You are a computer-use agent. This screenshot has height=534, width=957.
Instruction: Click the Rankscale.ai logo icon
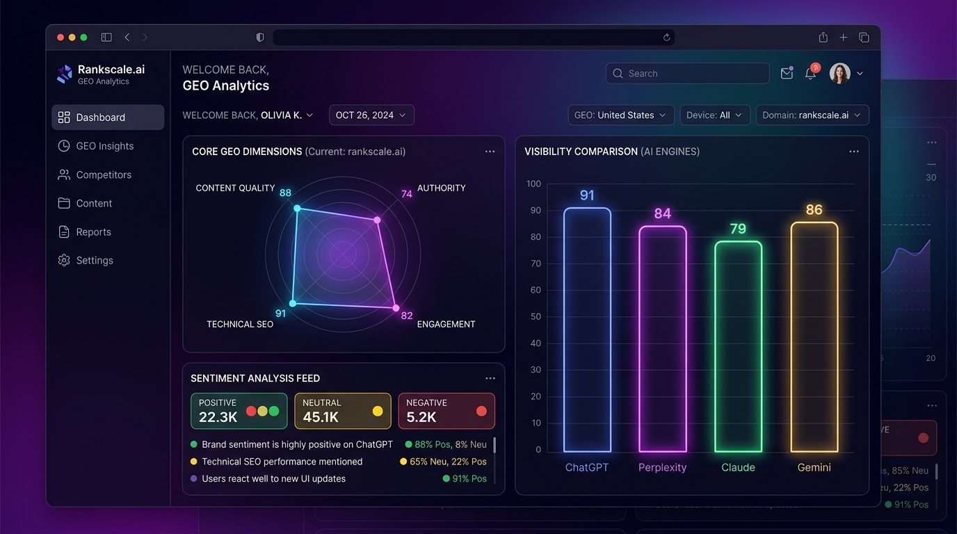coord(65,74)
